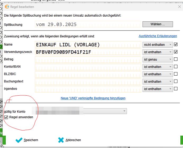Click the Wählen ... button
The height and width of the screenshot is (148, 183).
pos(158,24)
